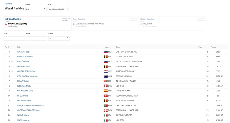The width and height of the screenshot is (230, 123).
Task: Click the Spanish flag in Mas Nicolau's row
Action: click(106, 91)
